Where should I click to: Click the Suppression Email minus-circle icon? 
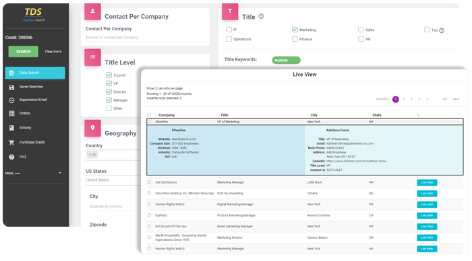click(x=11, y=100)
